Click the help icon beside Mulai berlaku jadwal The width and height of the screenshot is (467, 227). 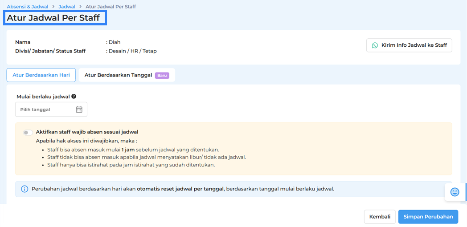click(74, 96)
